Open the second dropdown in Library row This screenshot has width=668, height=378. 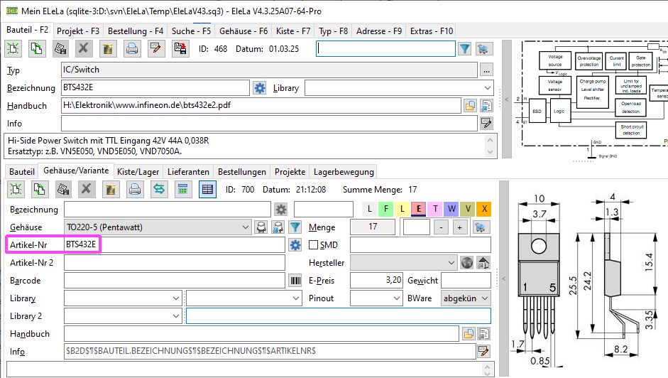pyautogui.click(x=297, y=298)
